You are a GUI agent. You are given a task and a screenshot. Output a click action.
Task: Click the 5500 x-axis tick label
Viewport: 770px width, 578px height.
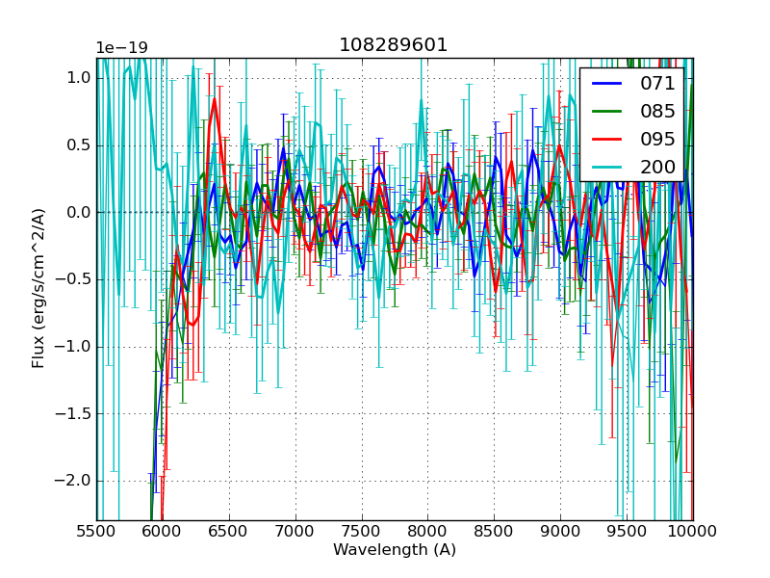pos(96,531)
